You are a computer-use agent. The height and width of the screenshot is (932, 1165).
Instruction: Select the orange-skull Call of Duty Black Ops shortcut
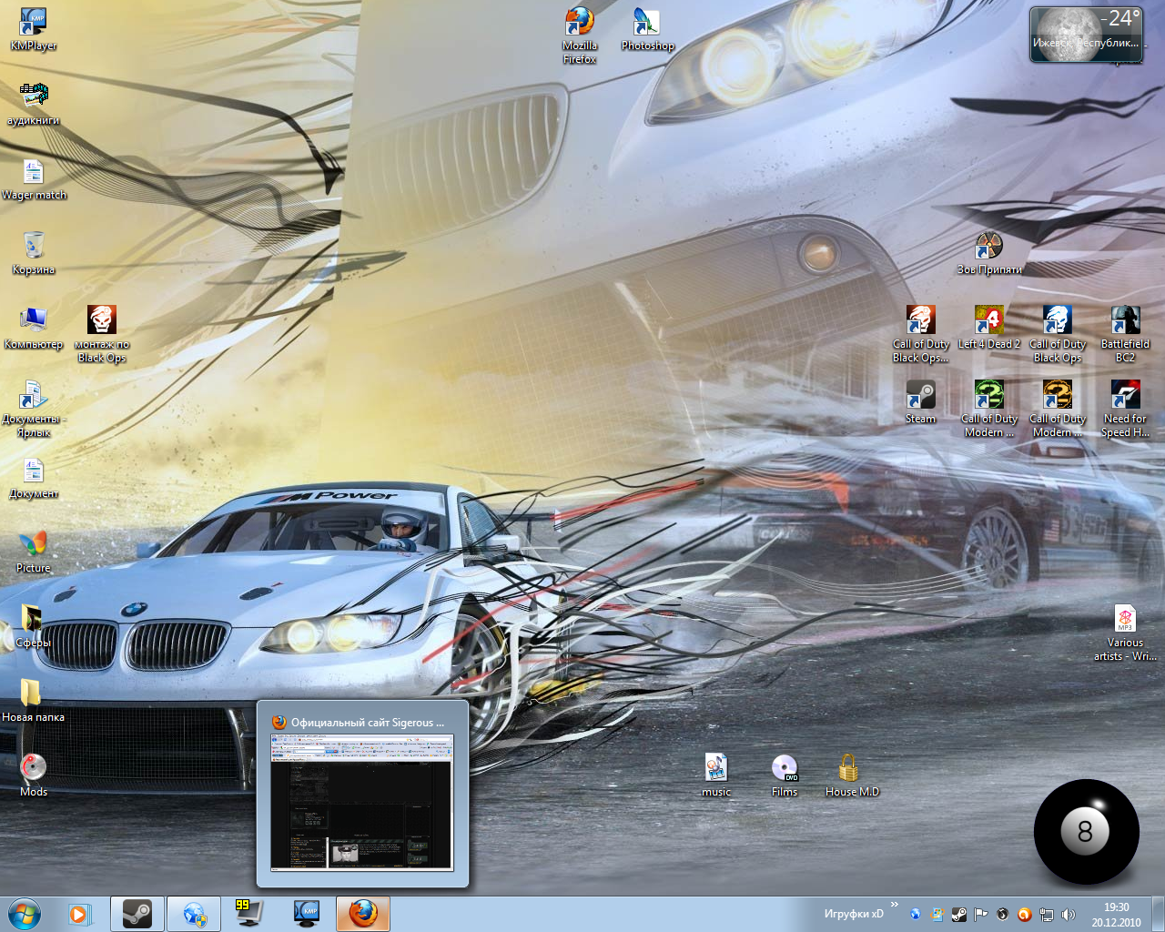[x=921, y=333]
